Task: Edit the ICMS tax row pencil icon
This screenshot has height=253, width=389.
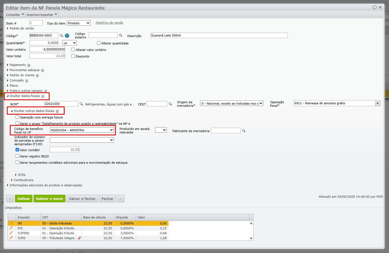Action: 11,238
